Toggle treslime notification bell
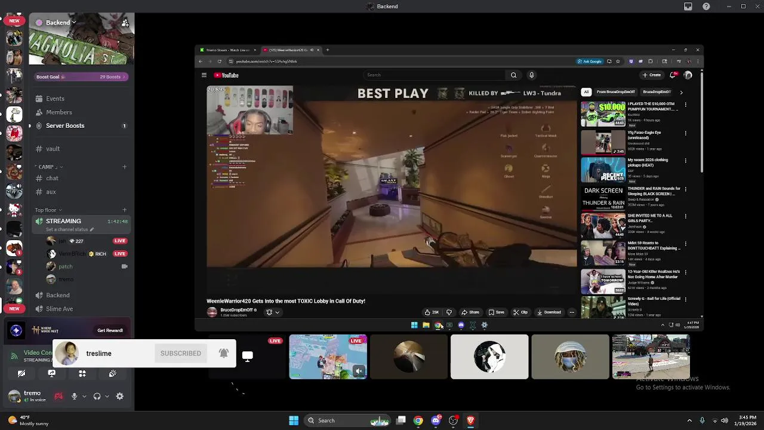Screen dimensions: 764x430 [224, 353]
